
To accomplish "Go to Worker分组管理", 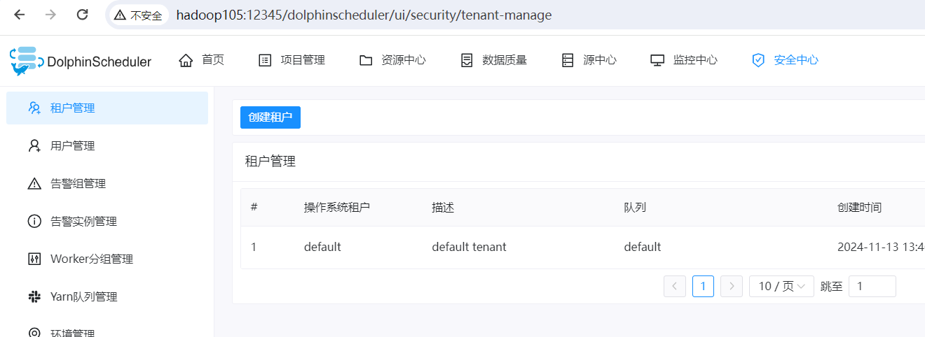I will tap(107, 259).
